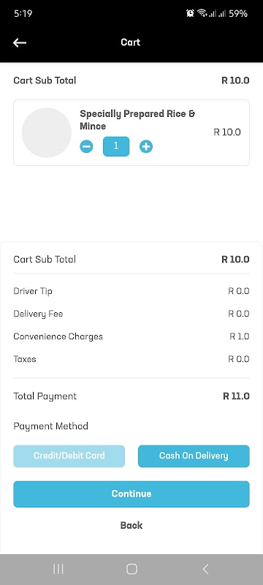This screenshot has height=585, width=263.
Task: Increase quantity with the plus icon
Action: tap(146, 147)
